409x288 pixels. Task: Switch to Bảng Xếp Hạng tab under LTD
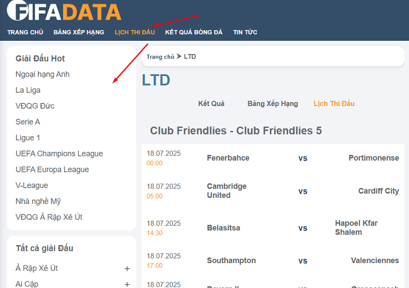272,103
